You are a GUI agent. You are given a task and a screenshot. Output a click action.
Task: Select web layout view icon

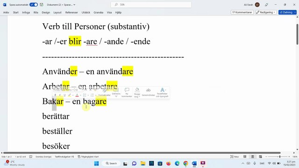261,157
